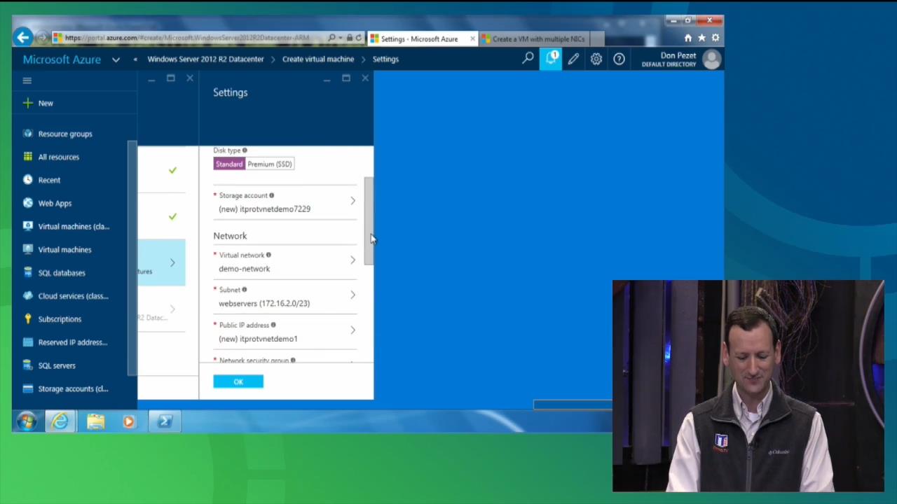
Task: Open SQL databases in sidebar
Action: (x=62, y=272)
